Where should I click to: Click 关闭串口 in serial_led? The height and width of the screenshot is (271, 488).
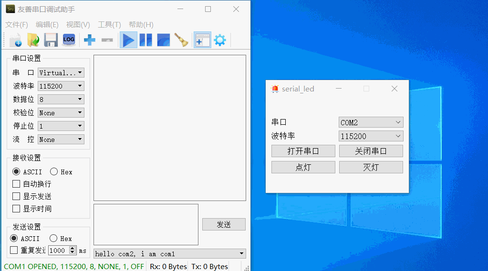[x=371, y=151]
